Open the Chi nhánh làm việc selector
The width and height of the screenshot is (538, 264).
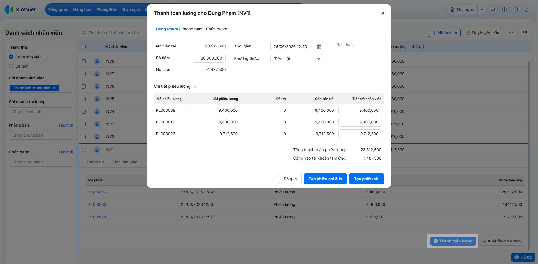pos(41,88)
